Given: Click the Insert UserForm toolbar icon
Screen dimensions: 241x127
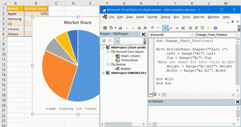Looking at the screenshot, I should tap(111, 28).
